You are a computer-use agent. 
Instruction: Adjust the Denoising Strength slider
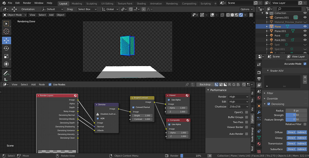[x=296, y=115]
